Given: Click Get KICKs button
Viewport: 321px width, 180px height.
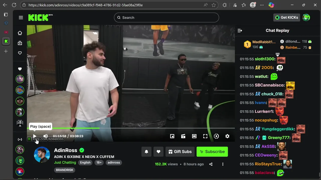Looking at the screenshot, I should [287, 17].
